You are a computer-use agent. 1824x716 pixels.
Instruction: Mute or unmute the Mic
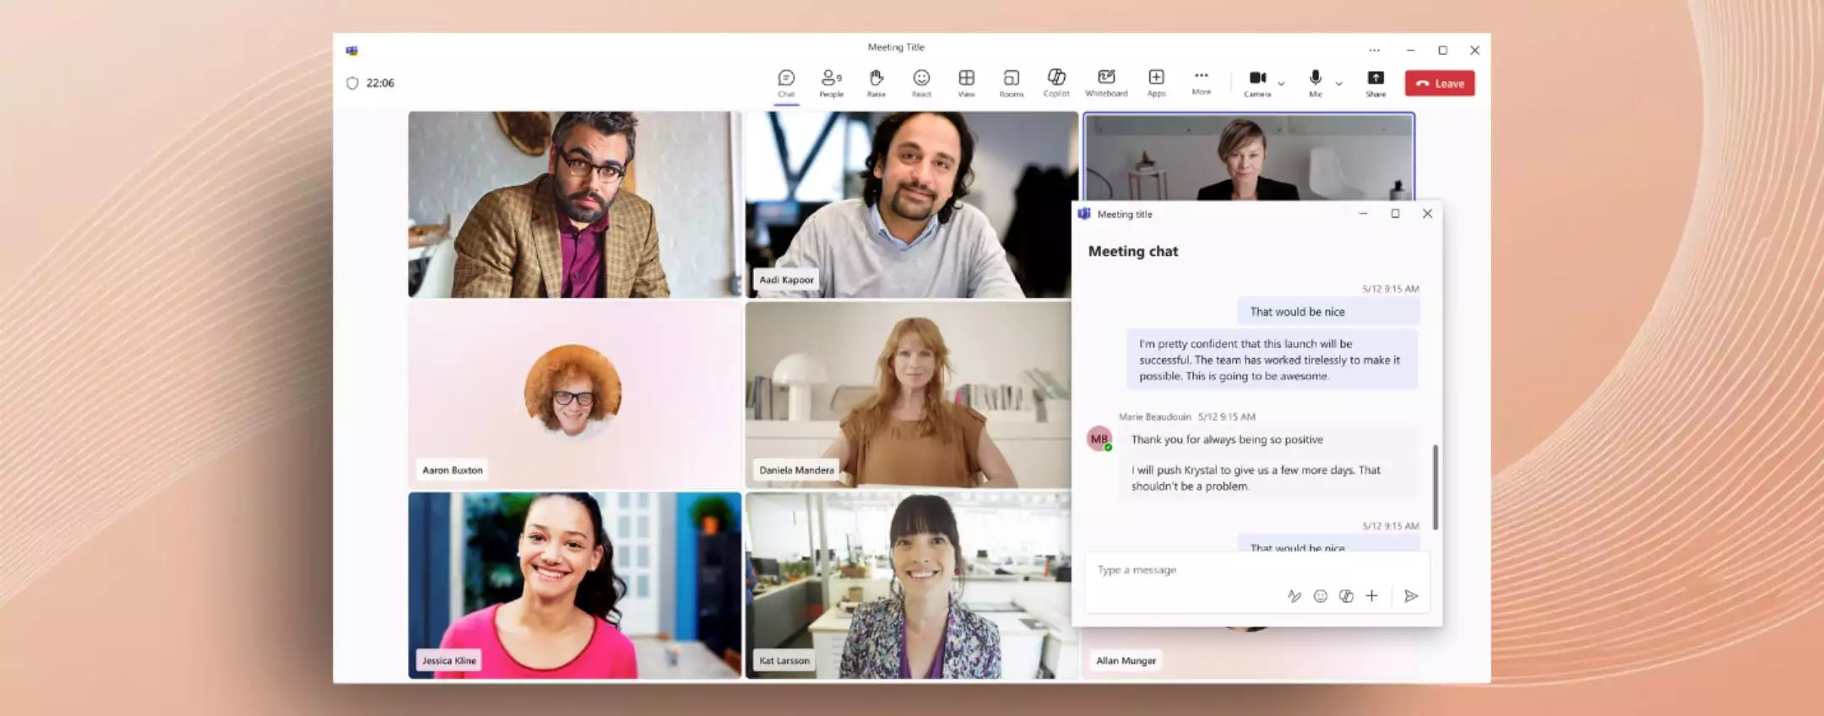[1315, 83]
